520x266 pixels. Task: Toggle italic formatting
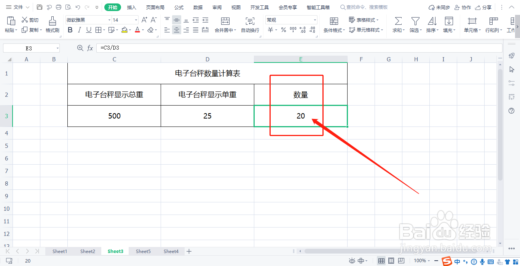[79, 30]
